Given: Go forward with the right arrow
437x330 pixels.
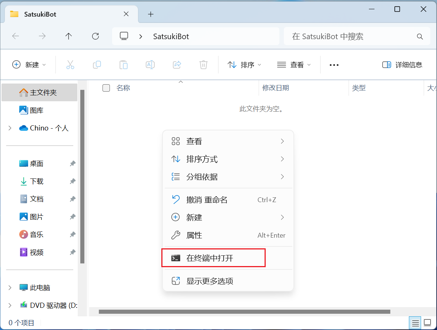Looking at the screenshot, I should pyautogui.click(x=42, y=36).
